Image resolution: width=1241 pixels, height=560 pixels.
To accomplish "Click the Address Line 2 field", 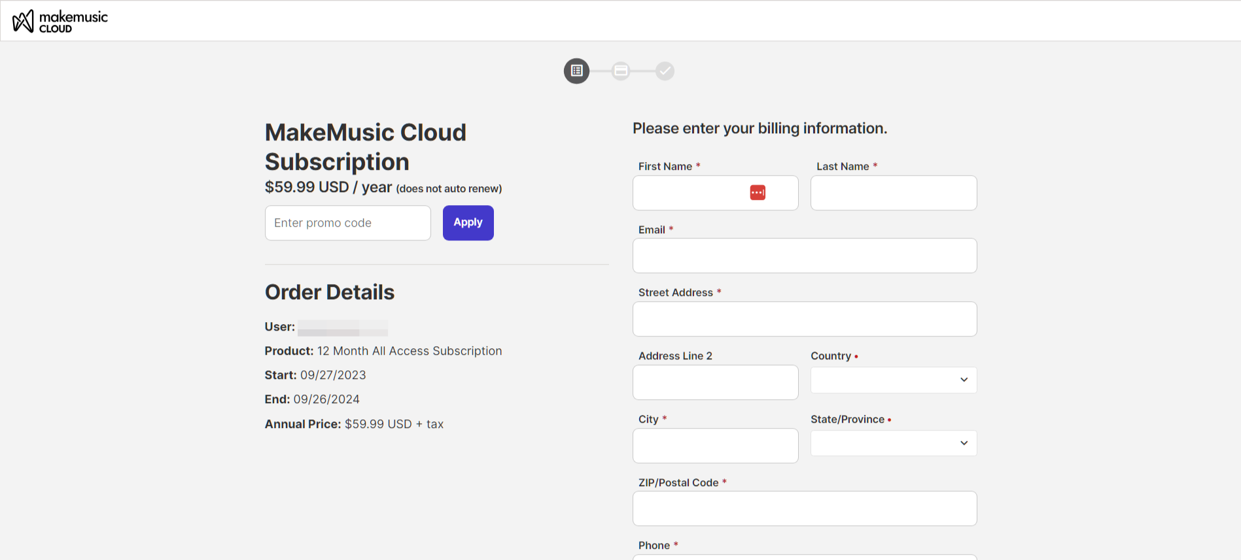I will (x=715, y=382).
